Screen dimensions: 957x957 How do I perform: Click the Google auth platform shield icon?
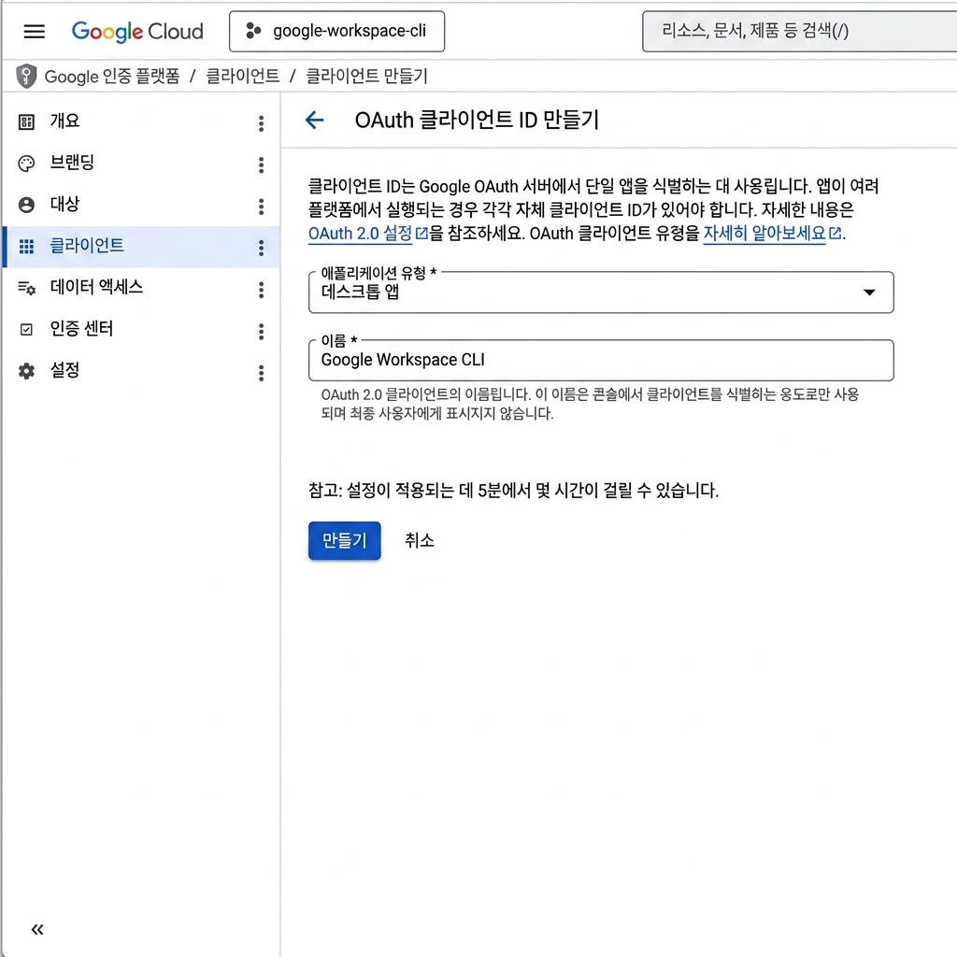pos(26,77)
